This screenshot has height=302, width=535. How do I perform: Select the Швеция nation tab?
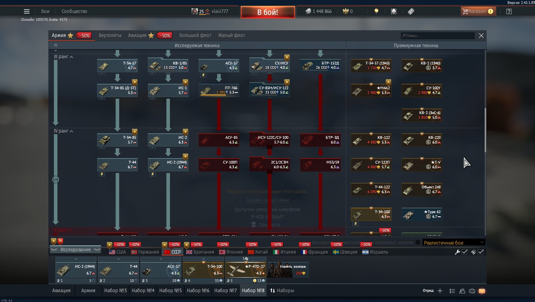pos(345,252)
